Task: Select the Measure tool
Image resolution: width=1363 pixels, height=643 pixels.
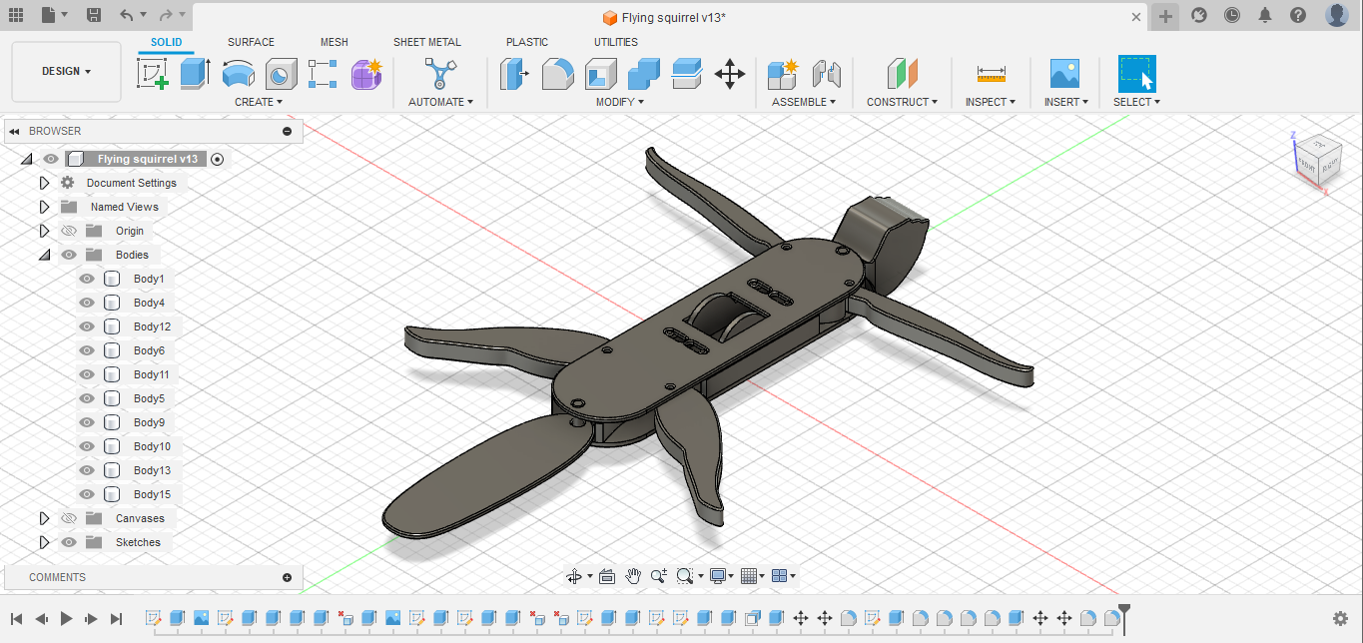Action: [x=991, y=74]
